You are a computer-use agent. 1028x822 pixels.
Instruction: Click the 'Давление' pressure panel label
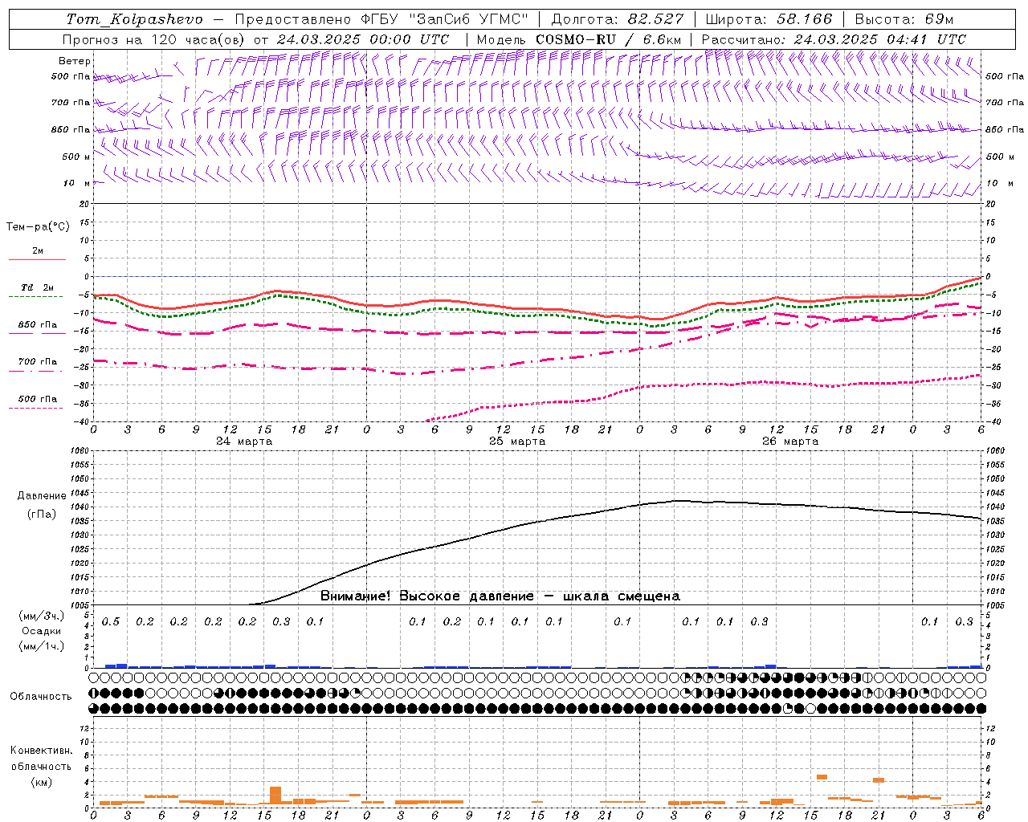coord(42,496)
